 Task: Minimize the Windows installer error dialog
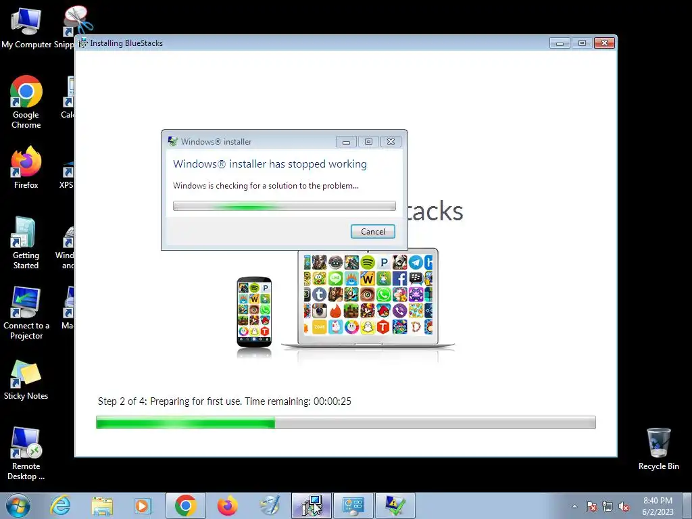pos(346,142)
